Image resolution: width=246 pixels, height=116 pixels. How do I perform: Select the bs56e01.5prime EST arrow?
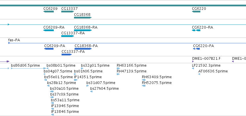(45, 80)
